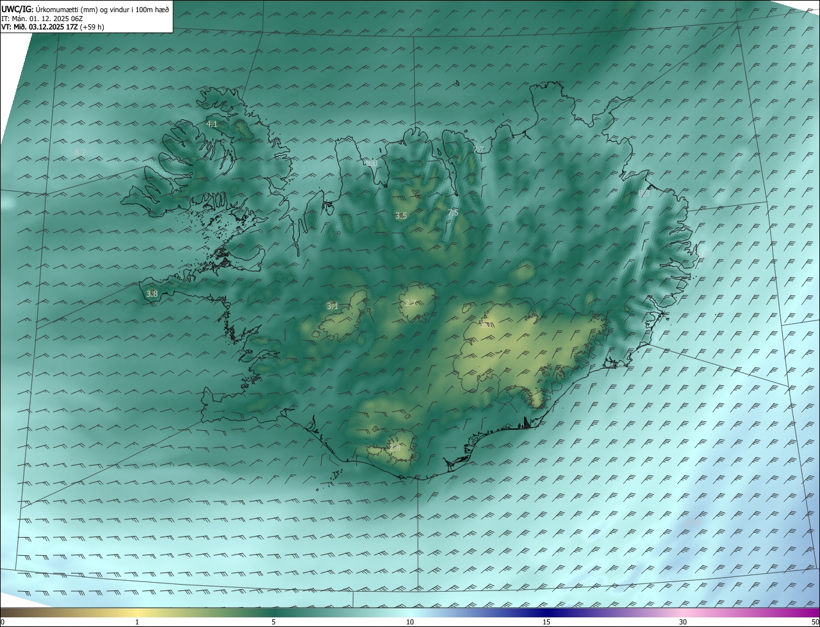Click the 3.8 value on the map

pyautogui.click(x=152, y=294)
